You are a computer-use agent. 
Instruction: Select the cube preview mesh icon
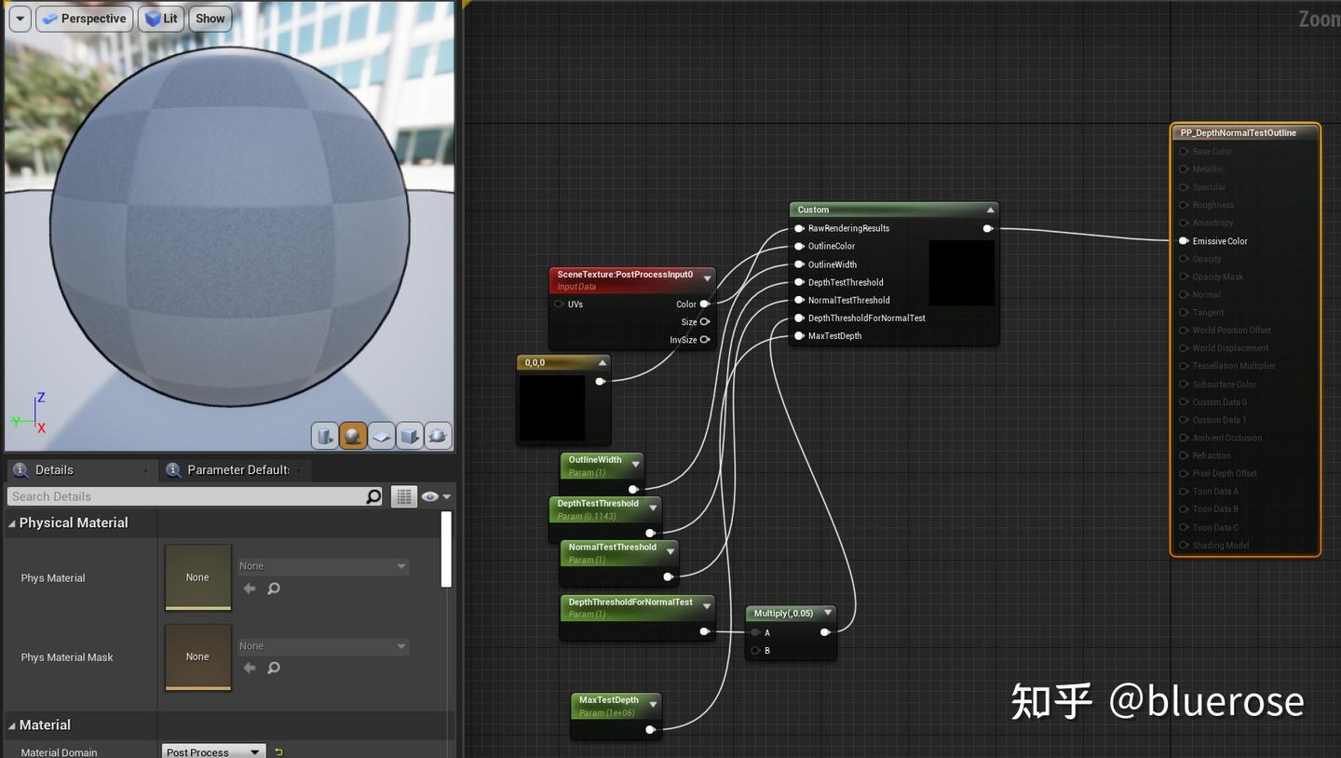pos(409,435)
